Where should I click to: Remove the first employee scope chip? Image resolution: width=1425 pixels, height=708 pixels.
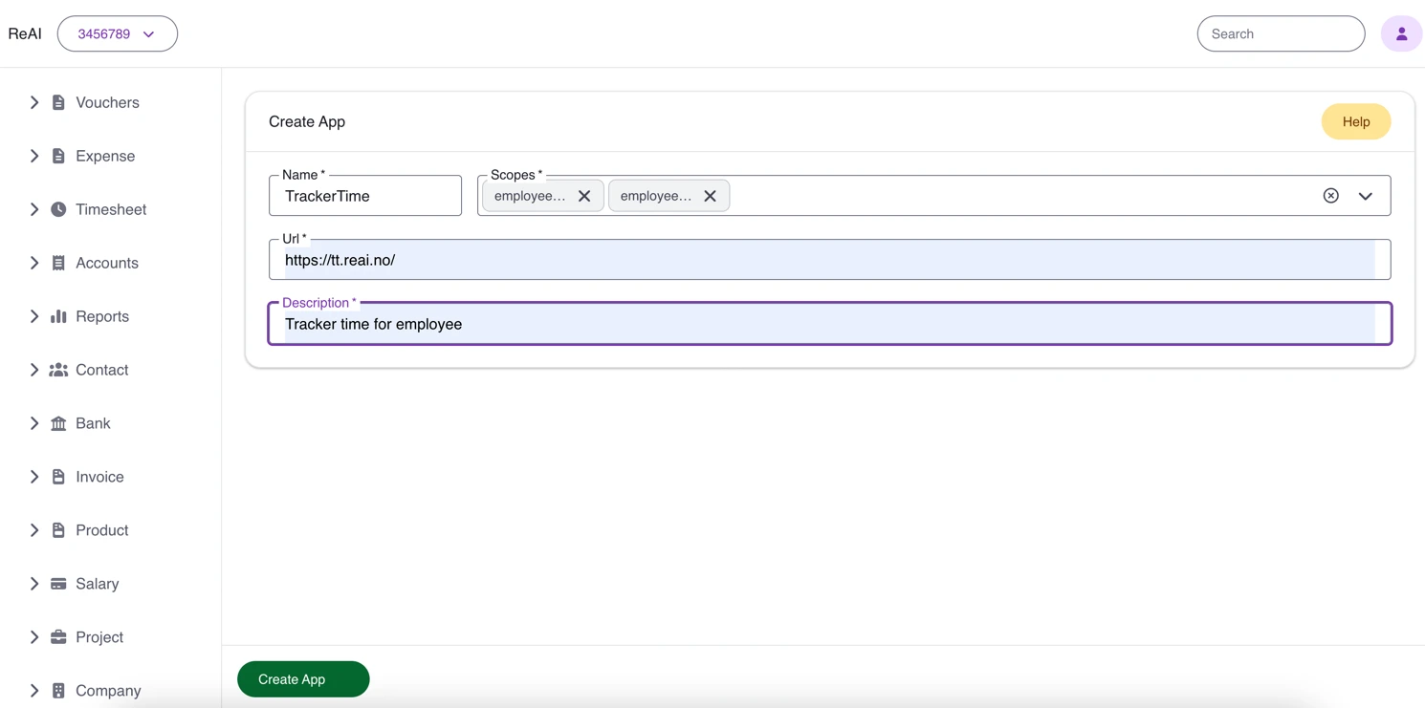584,196
